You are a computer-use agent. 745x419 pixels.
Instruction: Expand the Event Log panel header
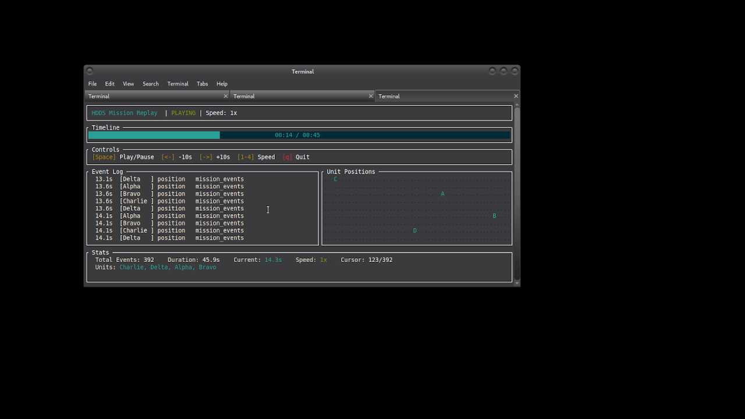coord(107,171)
